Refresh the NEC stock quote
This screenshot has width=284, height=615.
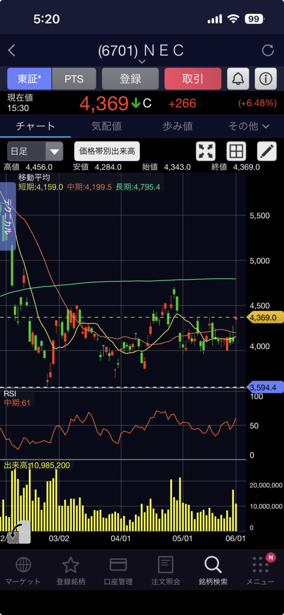(268, 50)
